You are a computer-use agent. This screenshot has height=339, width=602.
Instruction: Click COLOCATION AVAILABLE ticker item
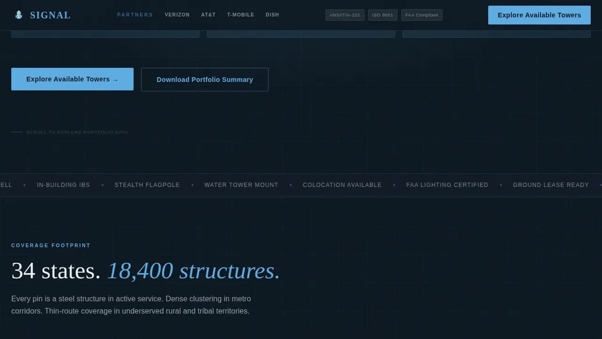pyautogui.click(x=342, y=185)
